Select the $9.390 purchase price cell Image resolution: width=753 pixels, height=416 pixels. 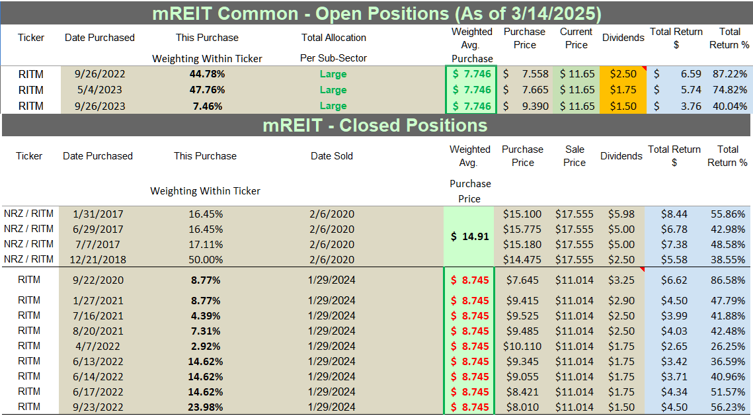tap(525, 106)
